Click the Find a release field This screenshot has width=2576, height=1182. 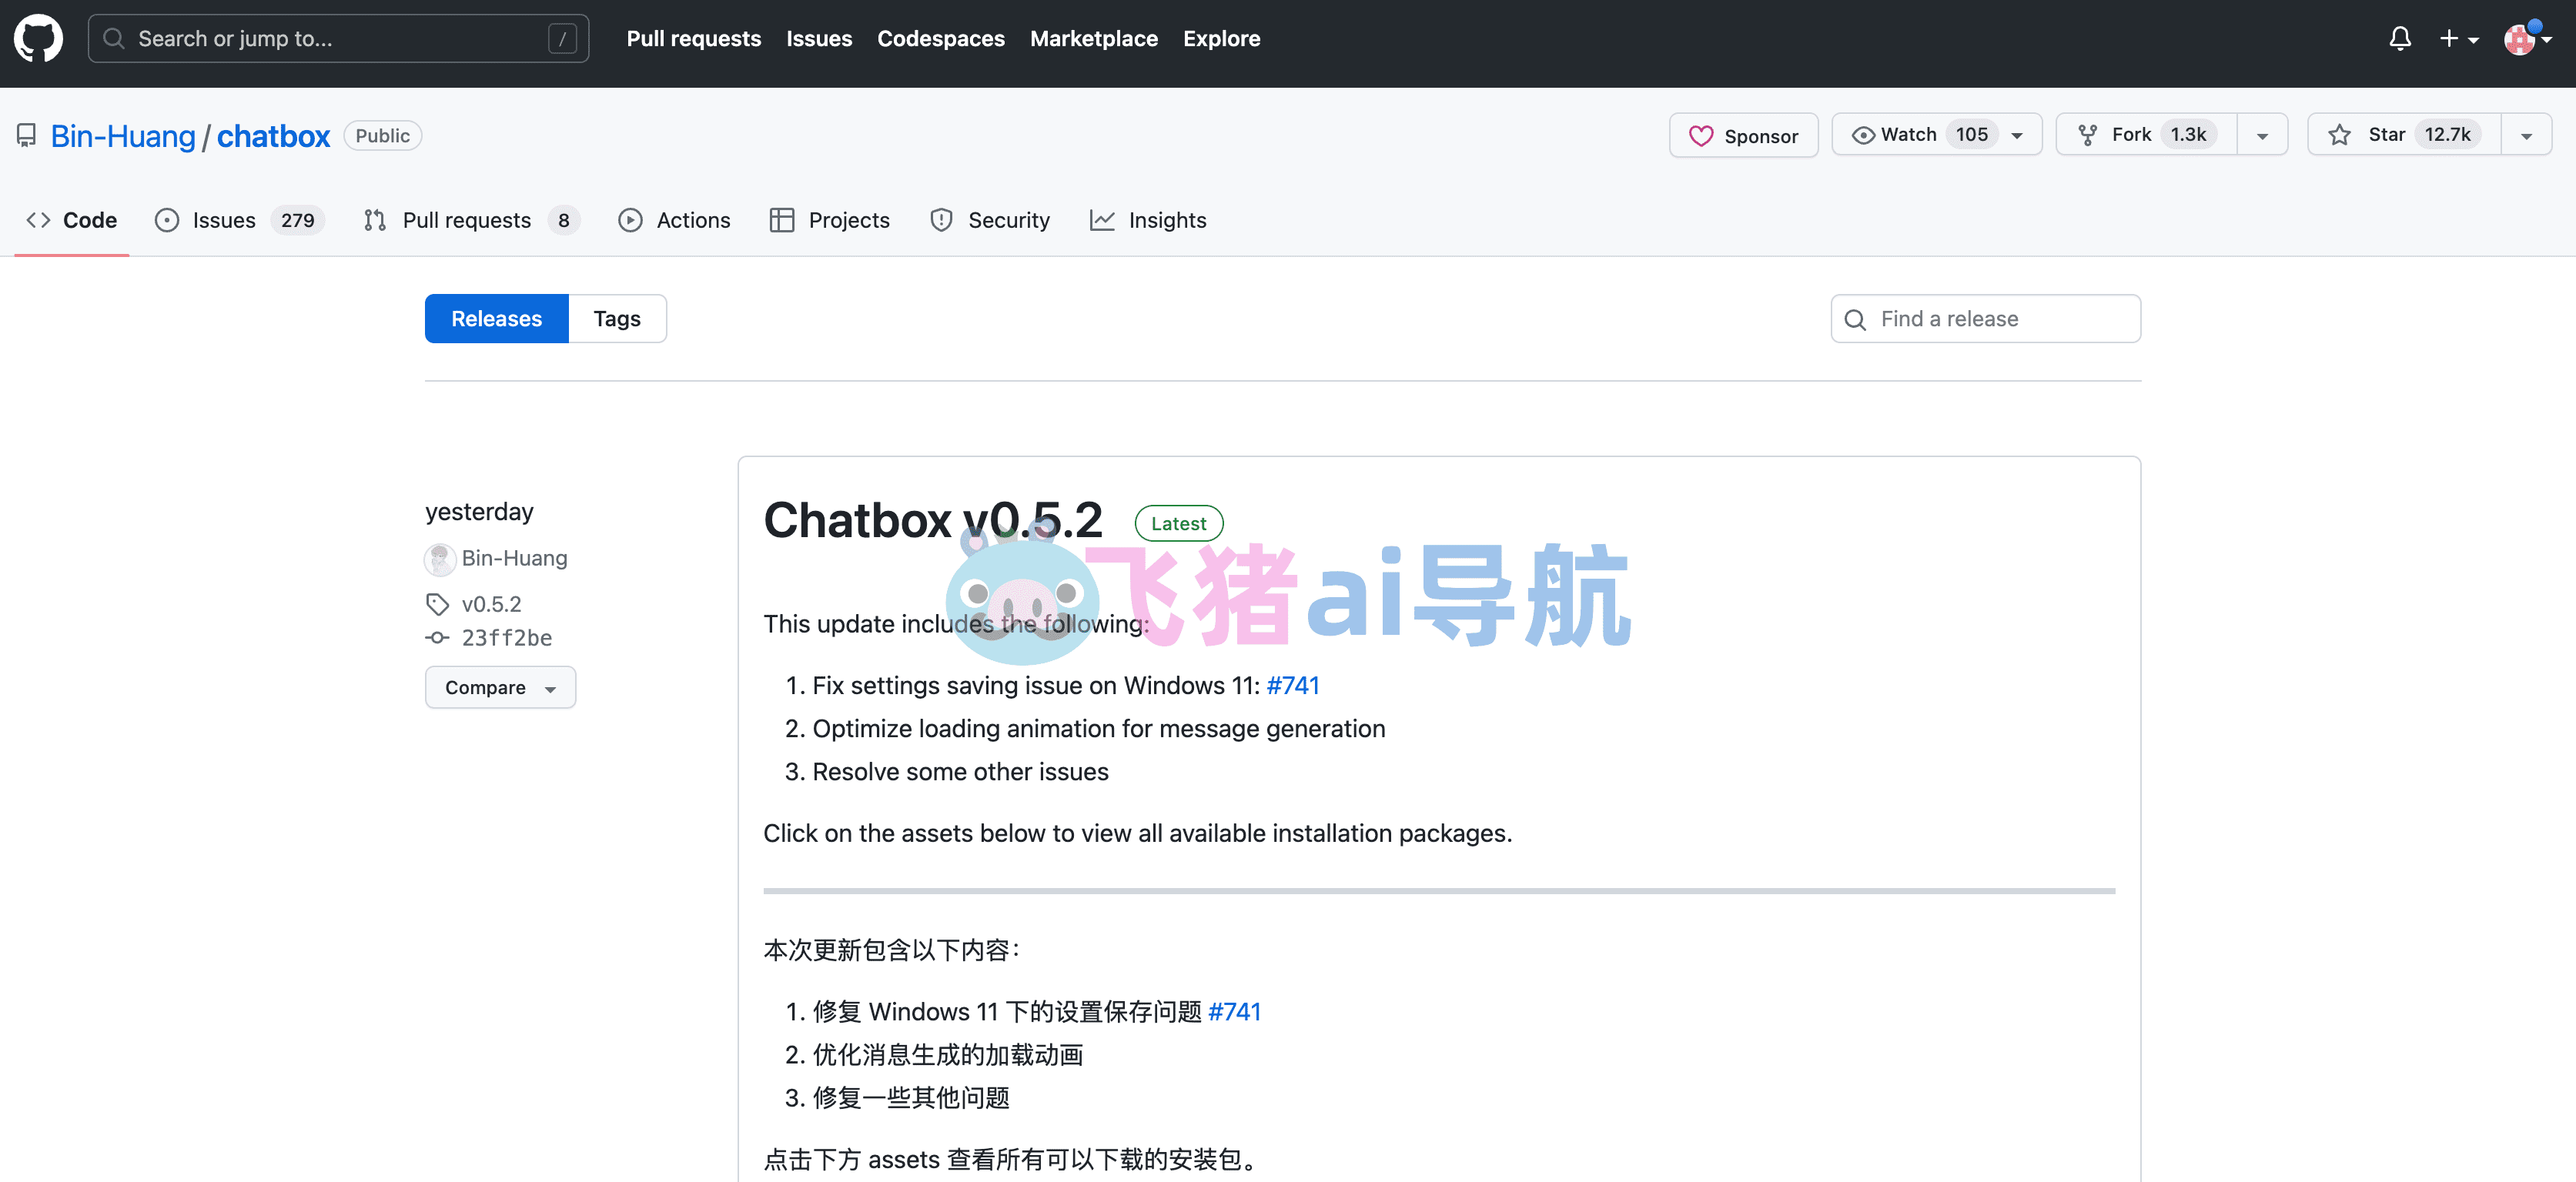tap(1985, 318)
